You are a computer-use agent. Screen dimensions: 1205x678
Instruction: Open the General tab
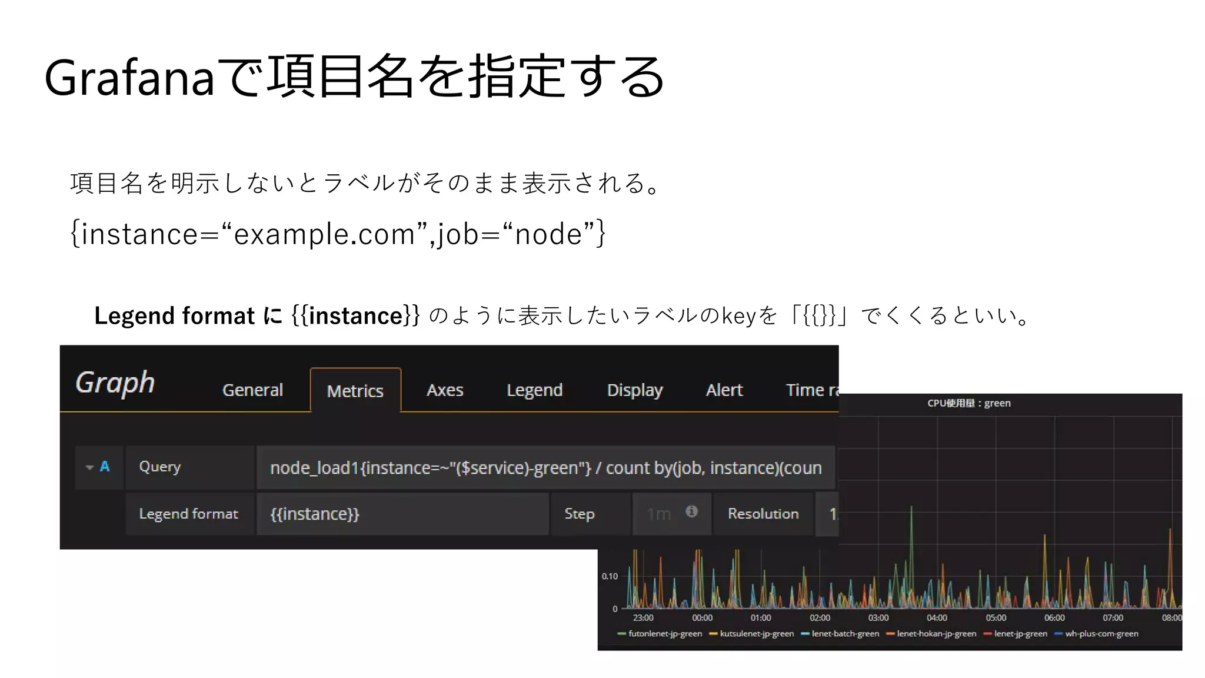(252, 390)
